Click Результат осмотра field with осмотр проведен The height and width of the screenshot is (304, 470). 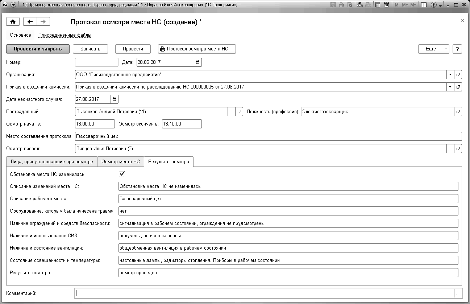[x=288, y=272]
